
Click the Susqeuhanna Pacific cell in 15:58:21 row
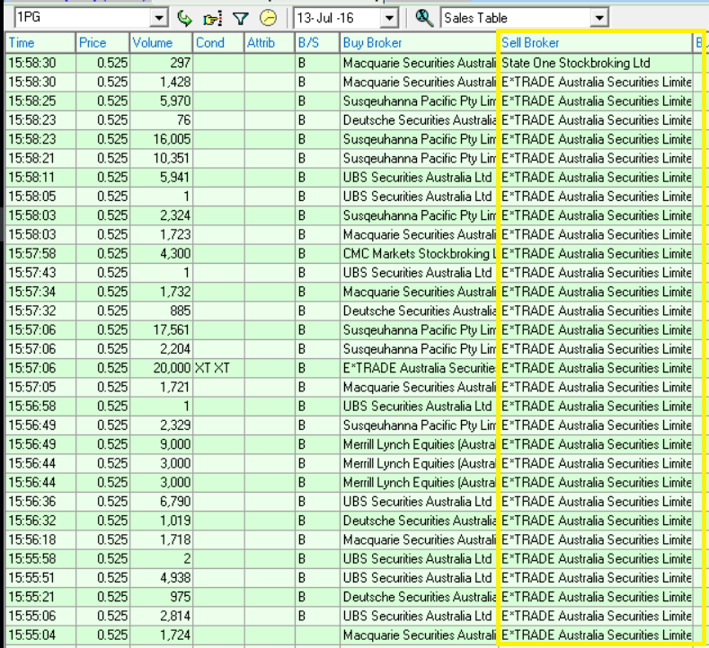coord(418,159)
